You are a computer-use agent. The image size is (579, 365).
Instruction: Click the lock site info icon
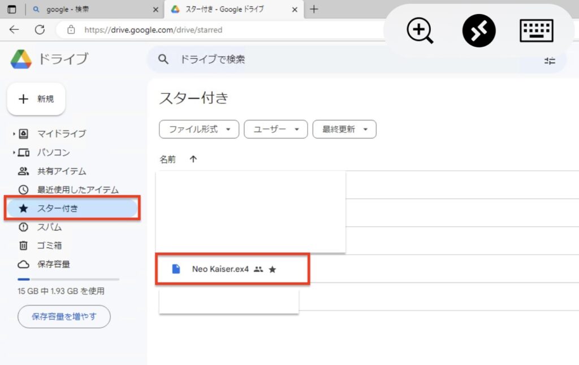(x=71, y=29)
